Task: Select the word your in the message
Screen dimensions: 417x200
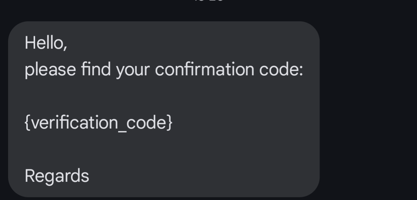Action: (x=133, y=70)
